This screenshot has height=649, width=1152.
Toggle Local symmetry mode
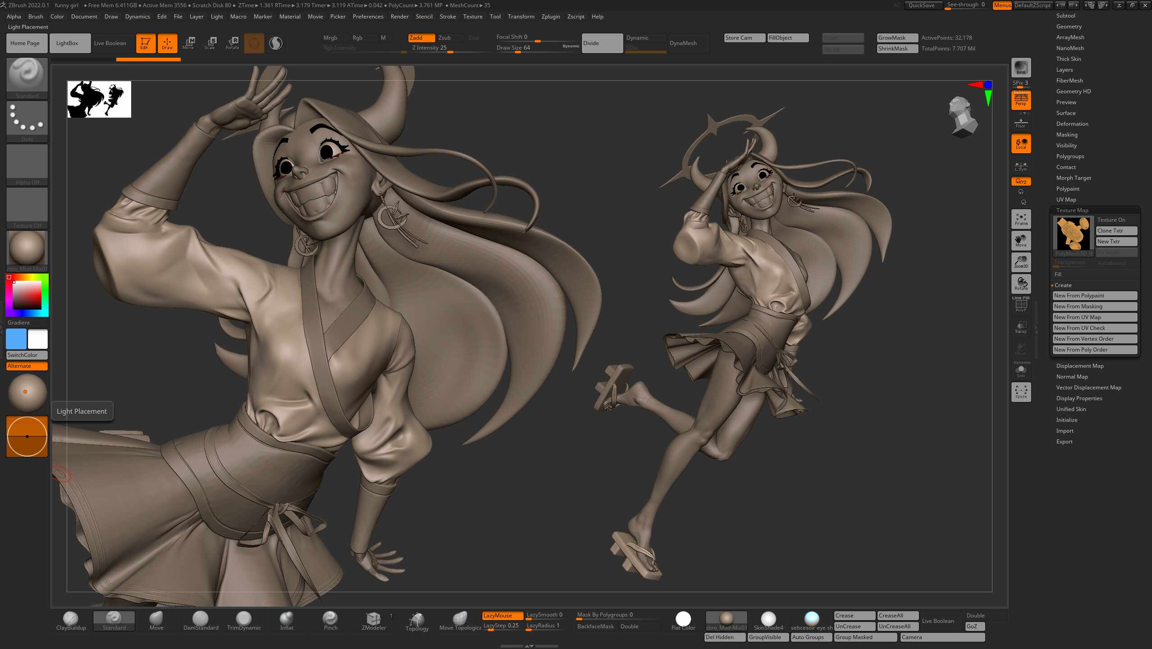tap(1021, 143)
